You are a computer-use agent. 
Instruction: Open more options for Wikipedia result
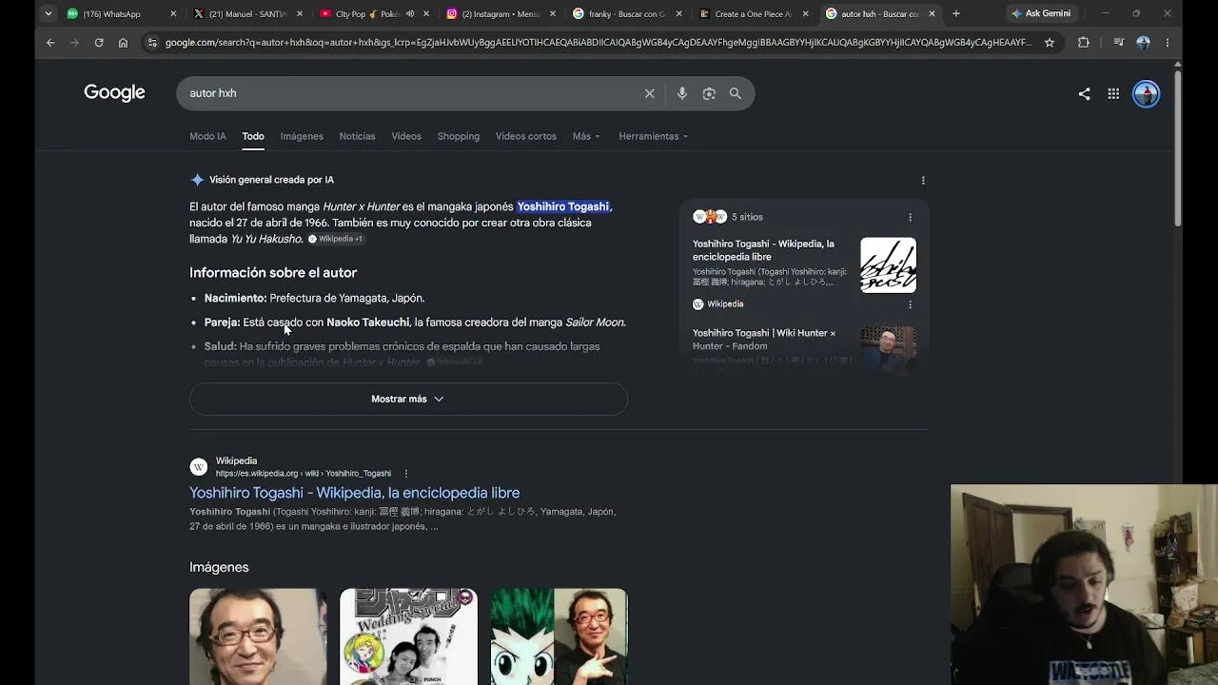405,473
